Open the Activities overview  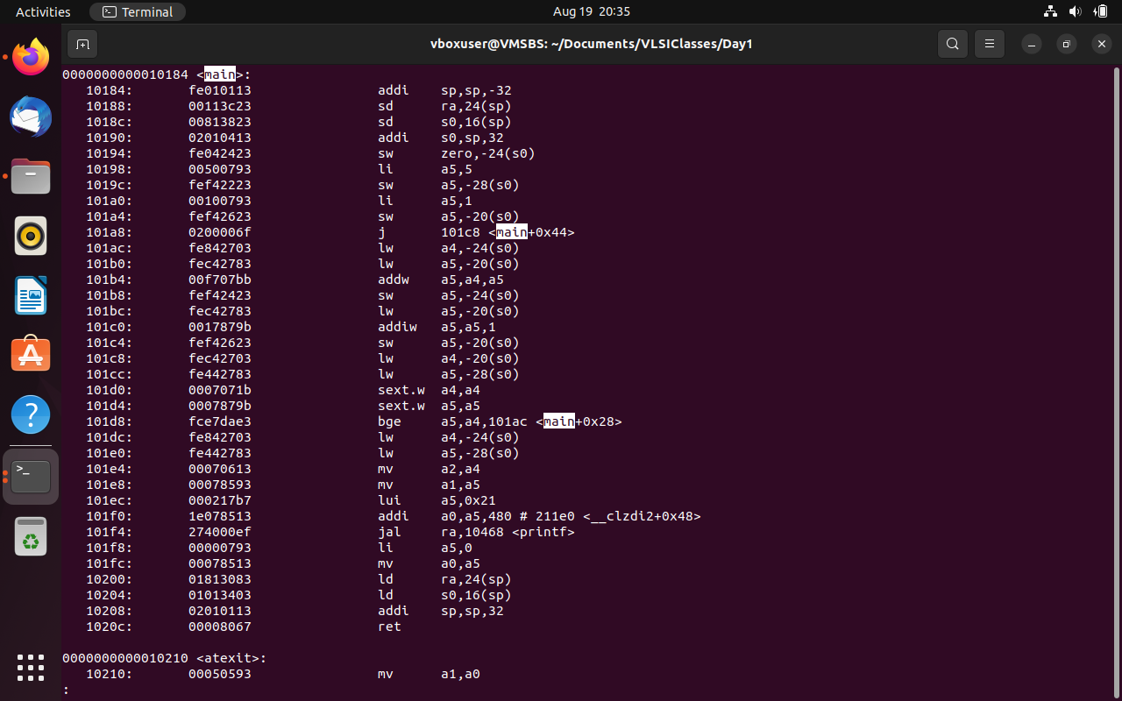(42, 11)
